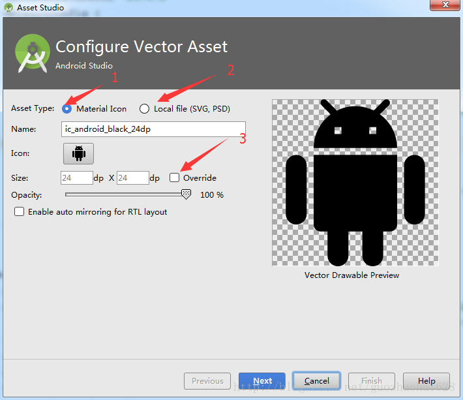The width and height of the screenshot is (463, 400).
Task: Click the Name field with ic_android_black_24dp
Action: 153,129
